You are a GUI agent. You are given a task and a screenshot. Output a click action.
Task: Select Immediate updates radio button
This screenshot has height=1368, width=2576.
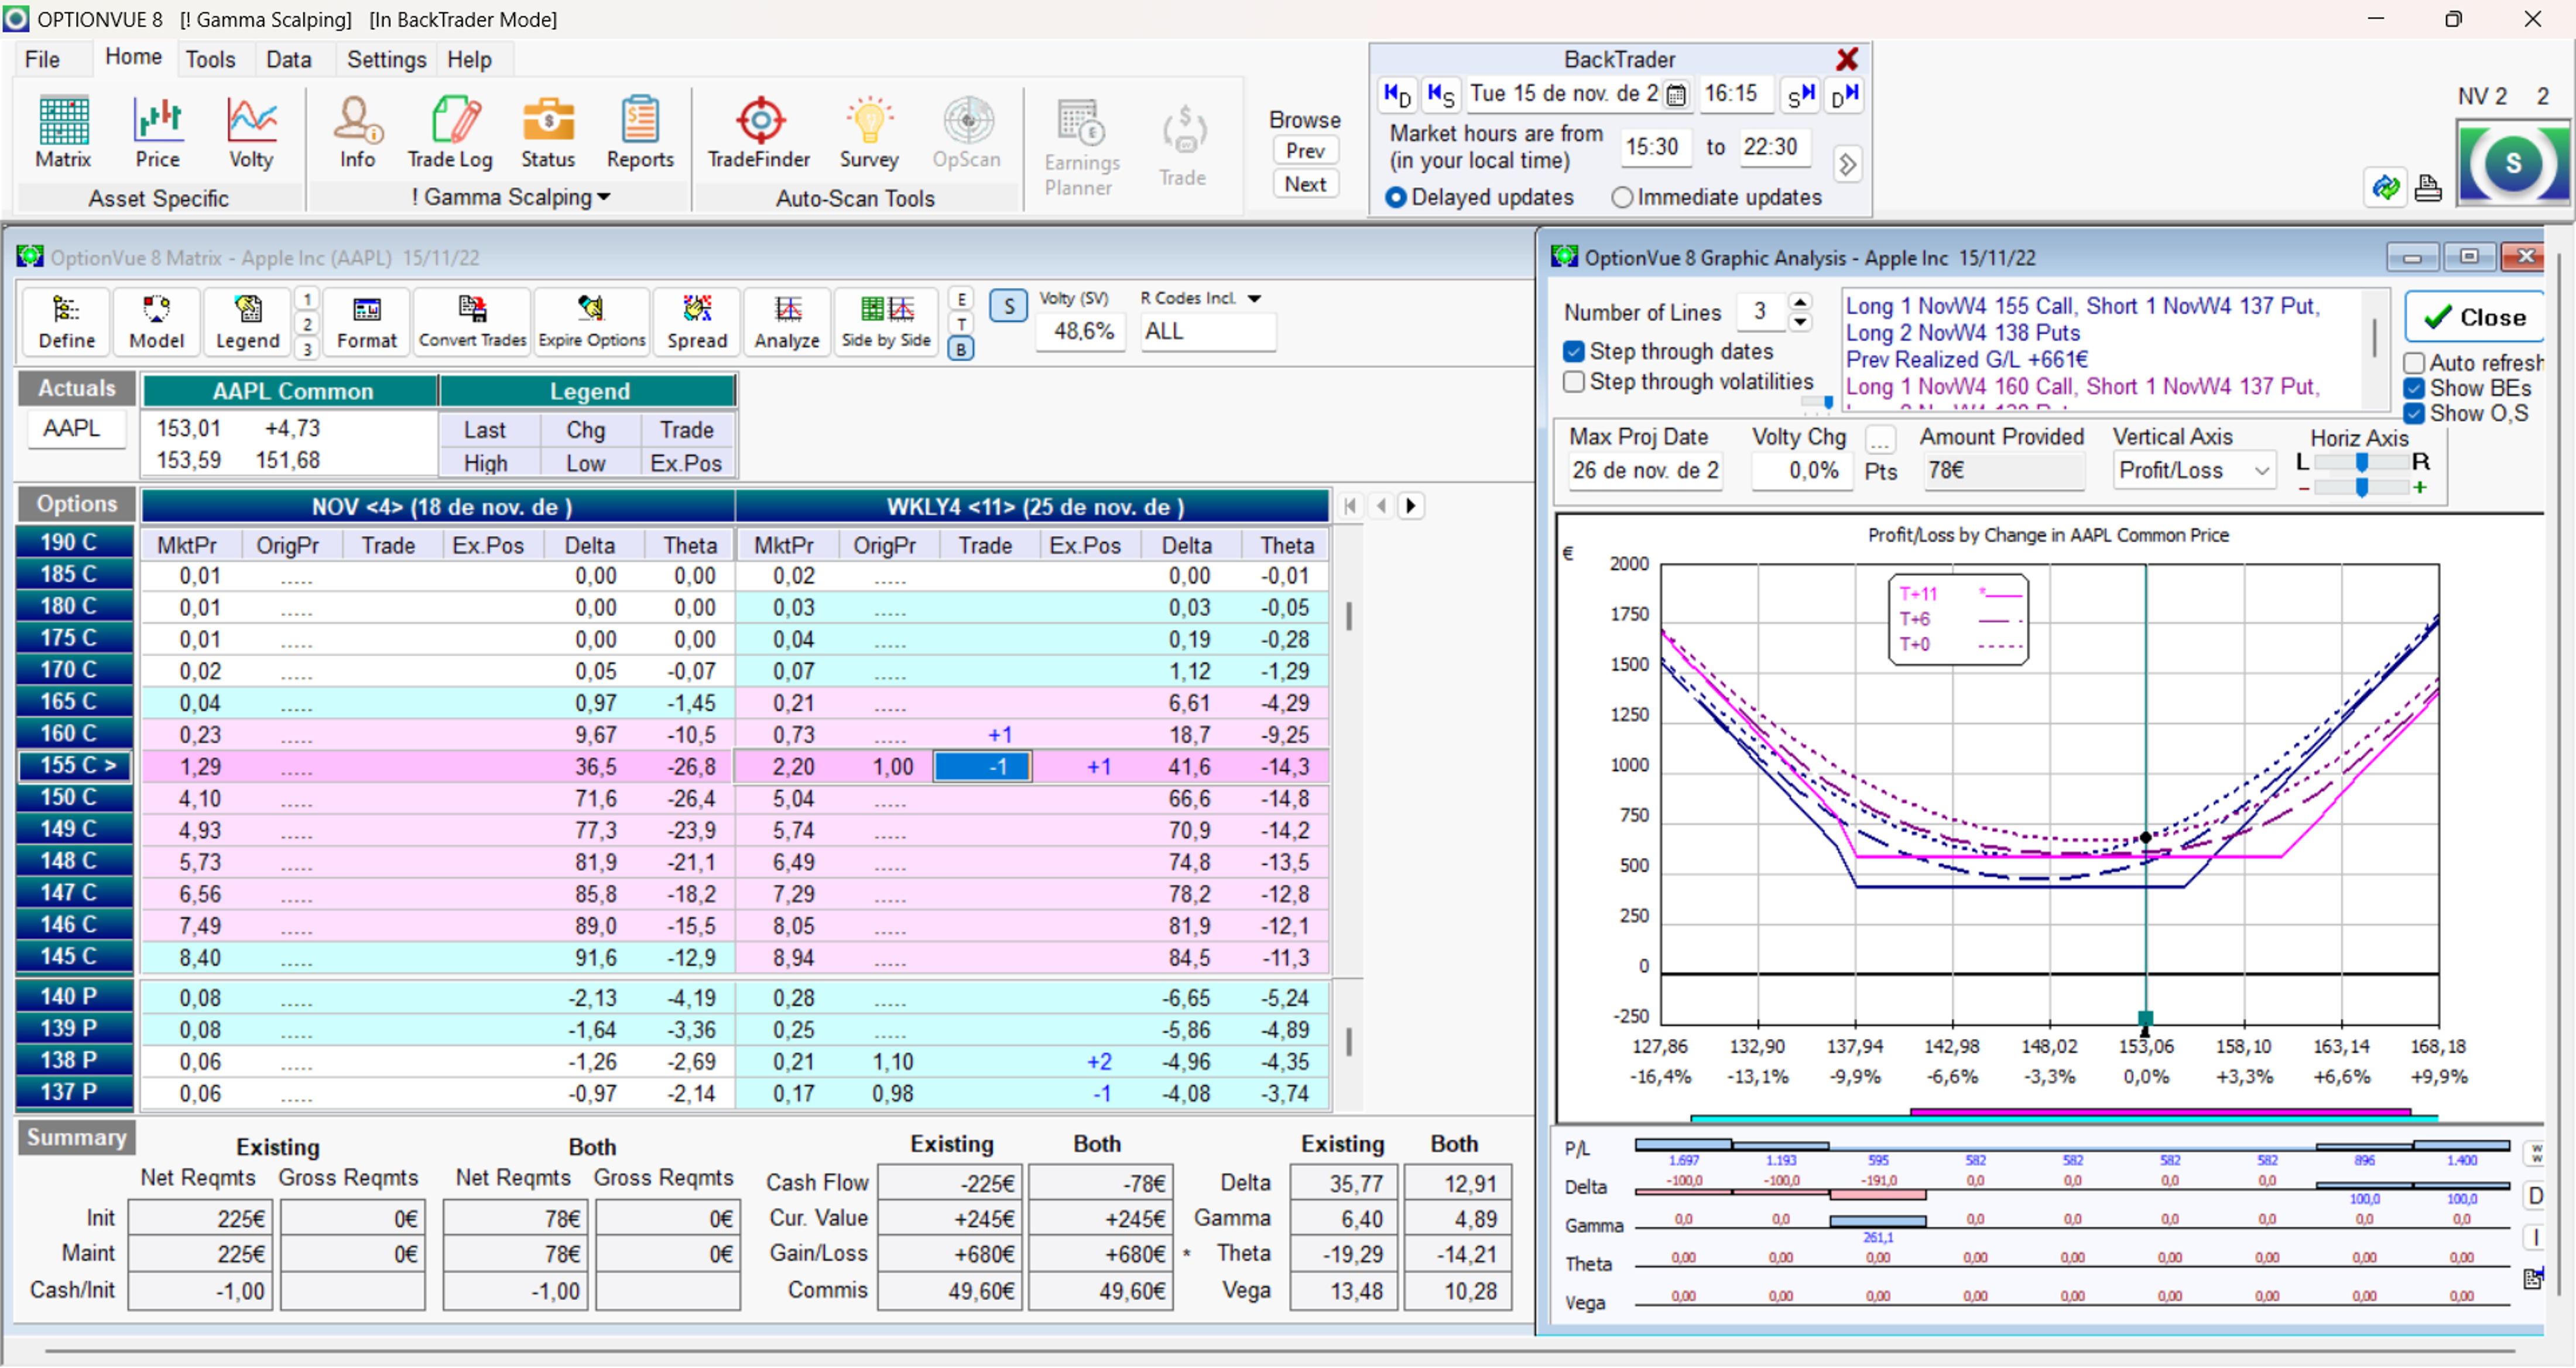[1622, 198]
